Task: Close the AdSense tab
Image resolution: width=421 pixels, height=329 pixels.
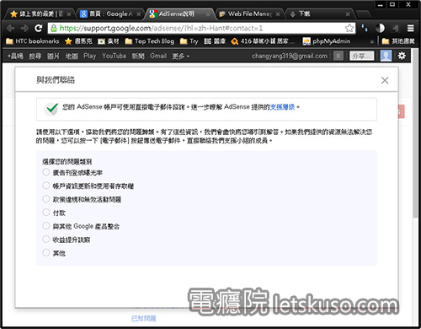Action: [208, 14]
